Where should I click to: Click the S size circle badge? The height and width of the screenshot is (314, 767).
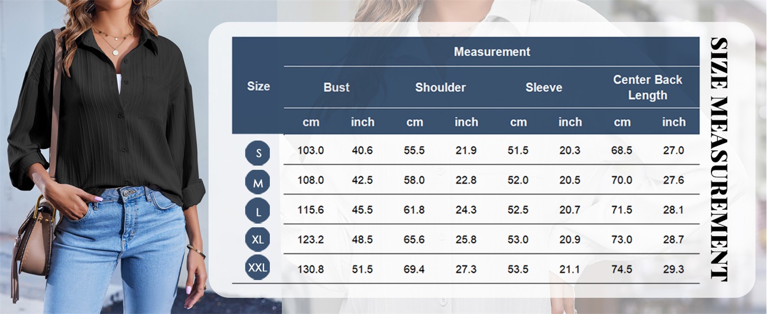[x=258, y=153]
